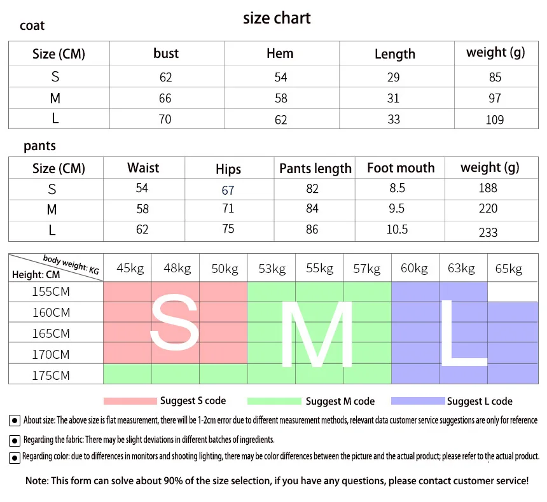Click the Foot mouth column header
The width and height of the screenshot is (547, 502).
pos(401,168)
